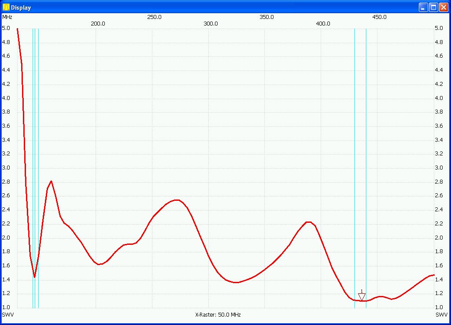The width and height of the screenshot is (451, 325).
Task: Click the Display window title icon
Action: click(6, 7)
